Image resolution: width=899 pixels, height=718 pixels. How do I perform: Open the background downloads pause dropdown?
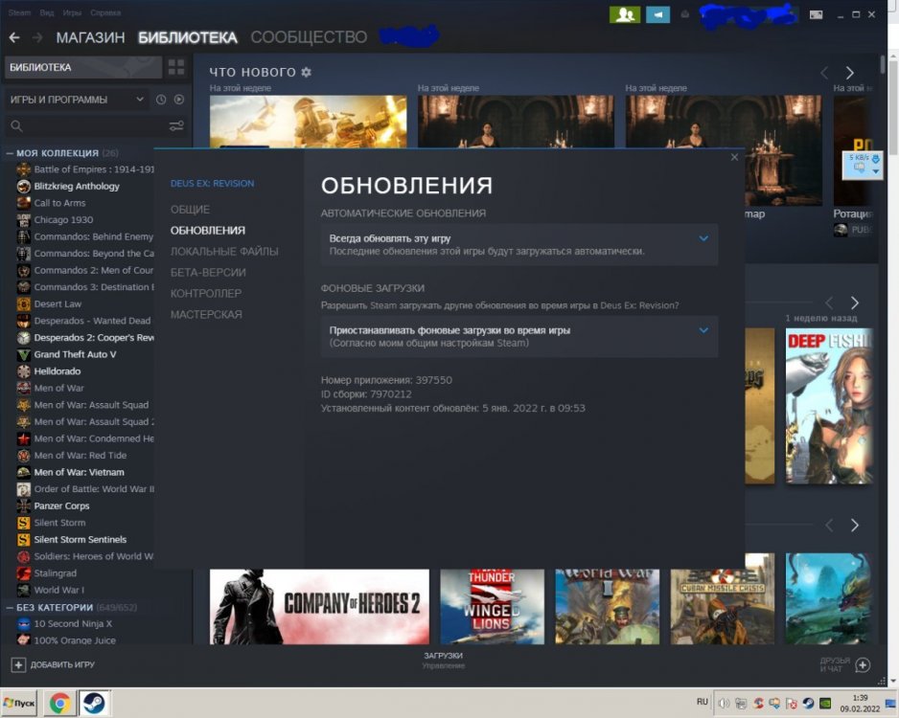click(x=519, y=336)
